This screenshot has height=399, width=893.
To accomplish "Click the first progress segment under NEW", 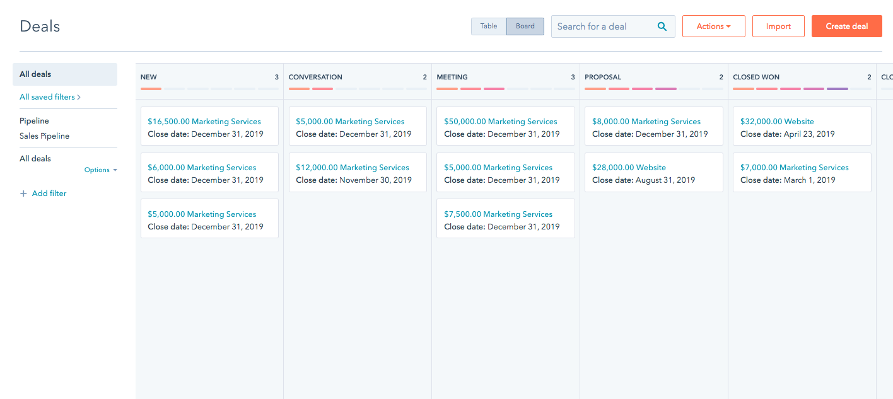I will (x=150, y=89).
